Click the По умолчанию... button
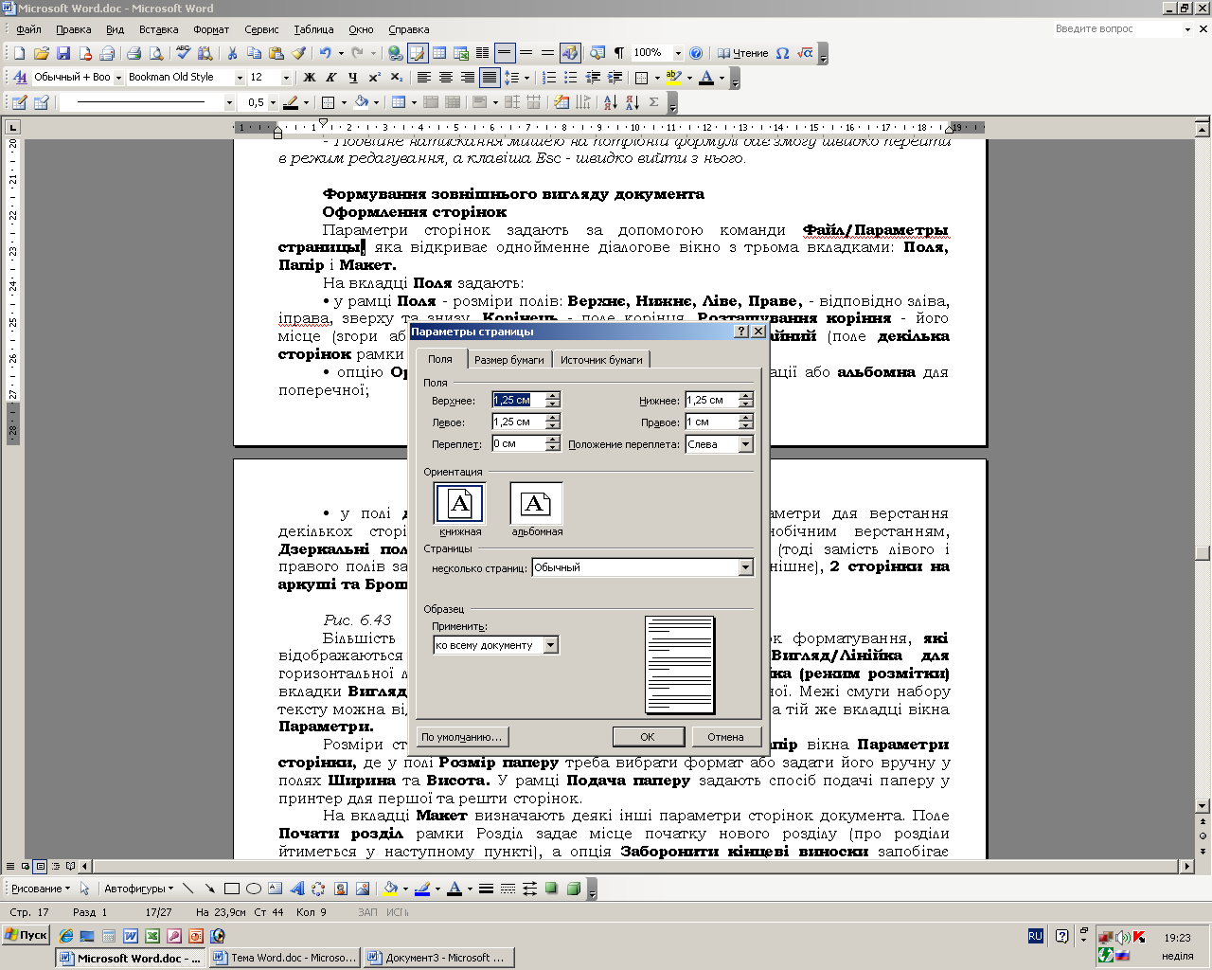 coord(462,737)
